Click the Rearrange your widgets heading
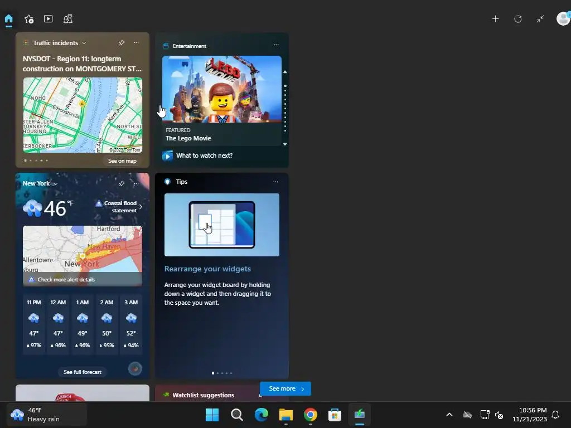This screenshot has width=571, height=428. coord(207,269)
